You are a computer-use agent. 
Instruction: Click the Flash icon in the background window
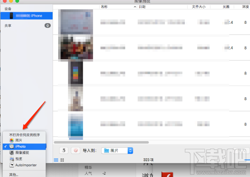tap(167, 175)
